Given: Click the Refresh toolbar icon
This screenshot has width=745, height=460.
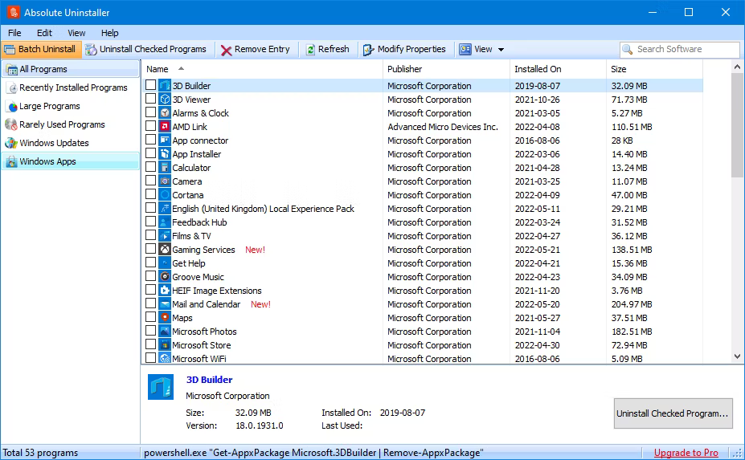Looking at the screenshot, I should pos(310,50).
